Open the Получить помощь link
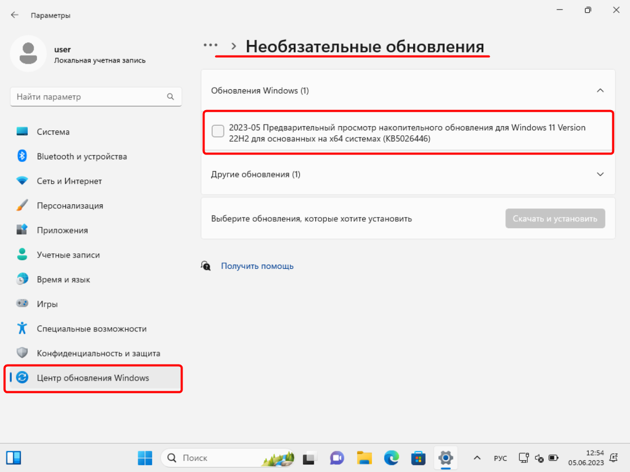This screenshot has height=472, width=630. pos(257,266)
